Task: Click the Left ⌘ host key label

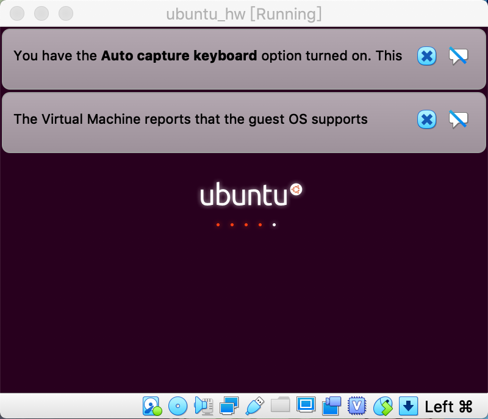Action: click(x=448, y=407)
